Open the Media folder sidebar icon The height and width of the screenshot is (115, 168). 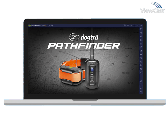tap(141, 62)
